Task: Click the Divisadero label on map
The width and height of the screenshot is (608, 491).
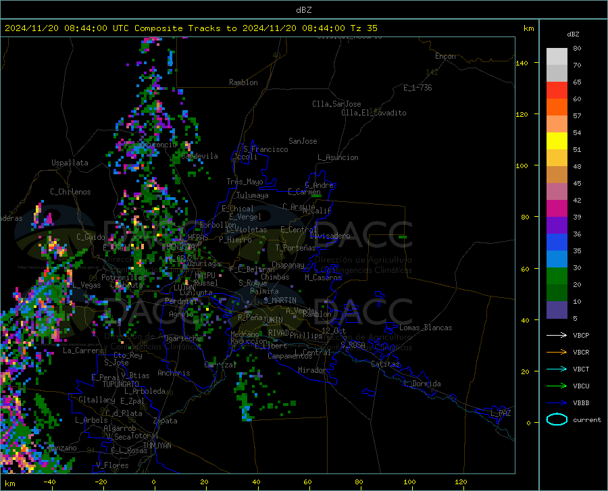Action: (330, 236)
